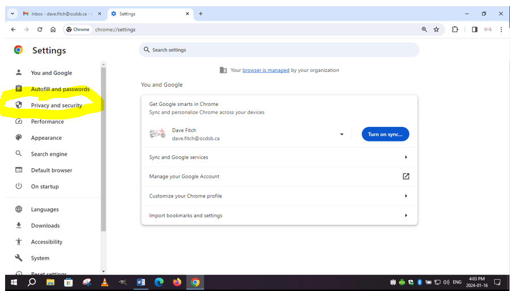Click the Chrome logo beside Settings

(18, 50)
